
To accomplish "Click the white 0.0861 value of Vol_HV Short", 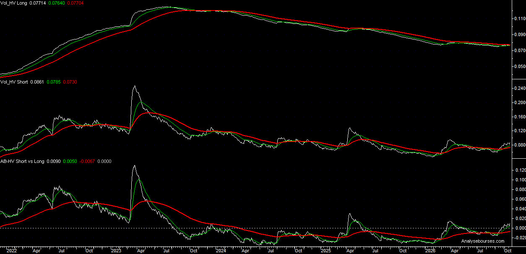I will click(x=38, y=82).
